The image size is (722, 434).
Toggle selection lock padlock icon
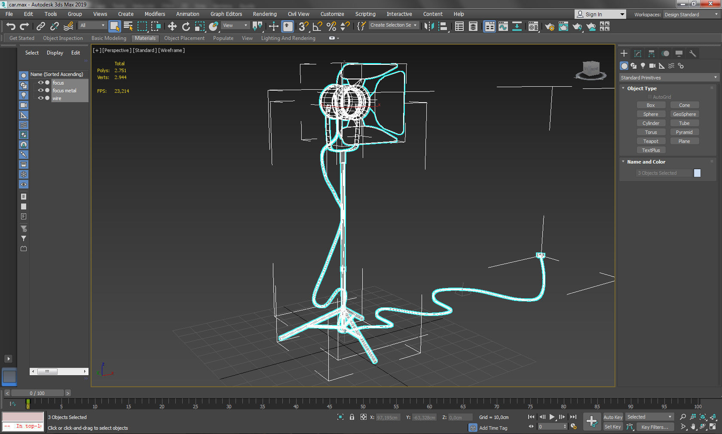(x=352, y=417)
